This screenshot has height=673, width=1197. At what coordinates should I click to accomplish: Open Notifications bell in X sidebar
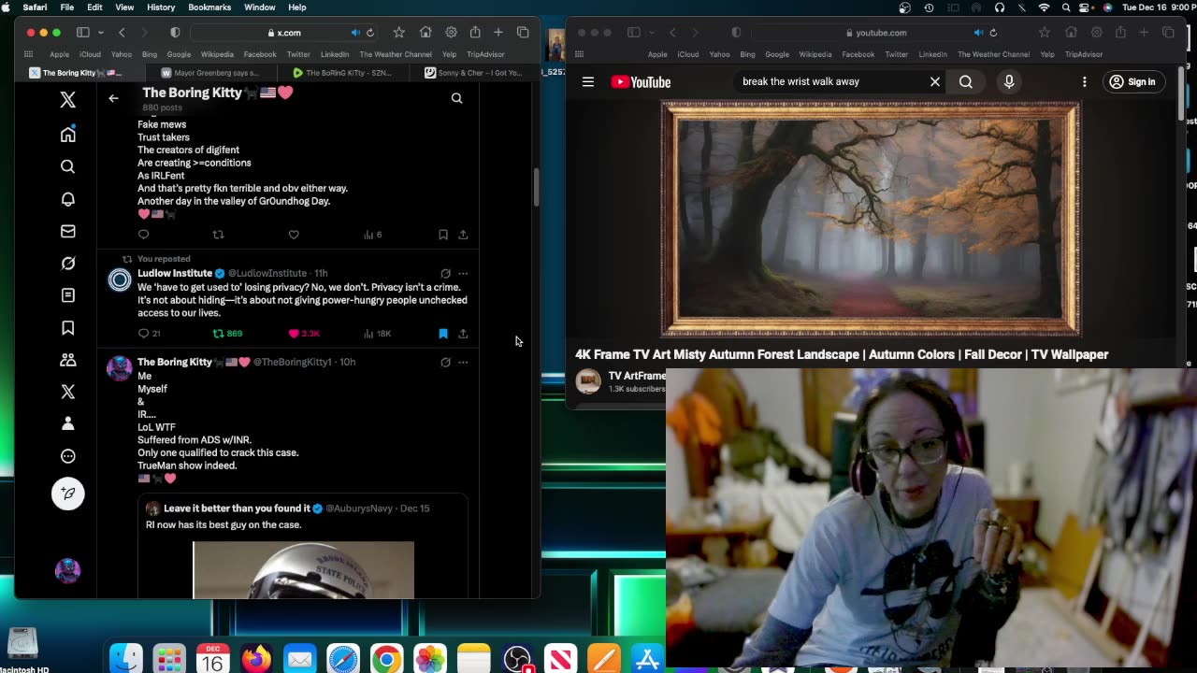coord(67,199)
